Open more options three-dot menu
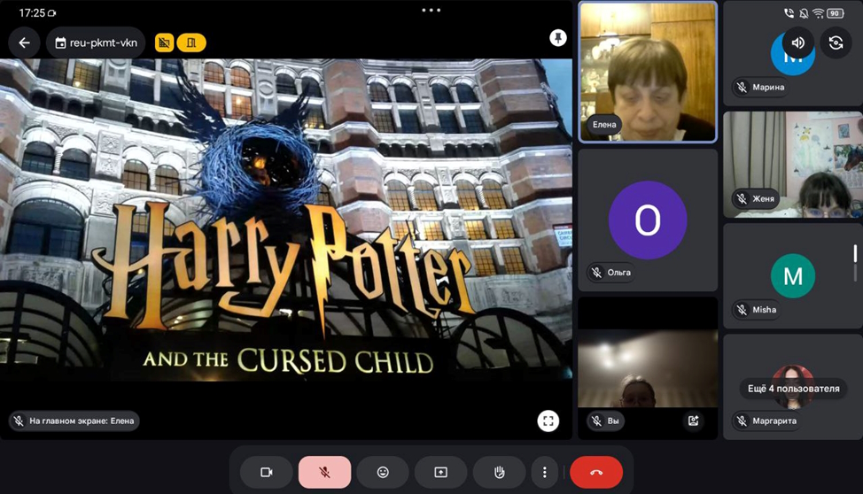The width and height of the screenshot is (863, 494). (545, 473)
